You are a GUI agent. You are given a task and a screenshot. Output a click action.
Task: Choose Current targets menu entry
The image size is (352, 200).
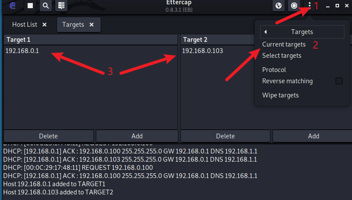[x=284, y=44]
